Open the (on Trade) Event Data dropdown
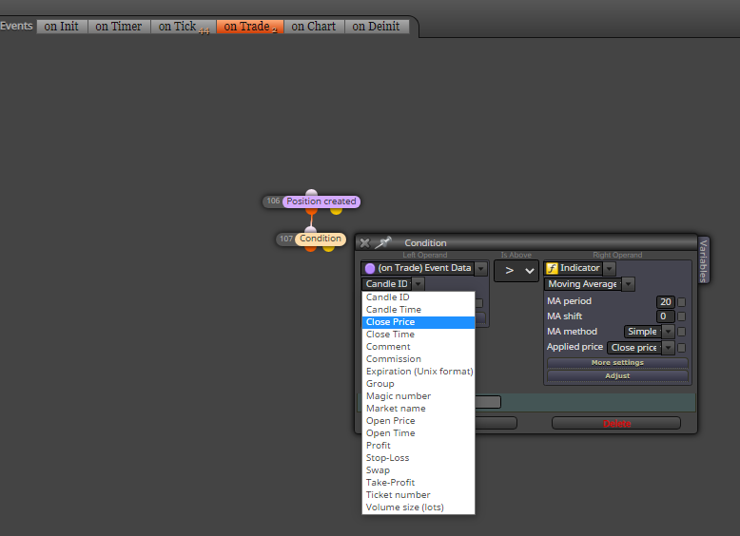 pos(424,268)
